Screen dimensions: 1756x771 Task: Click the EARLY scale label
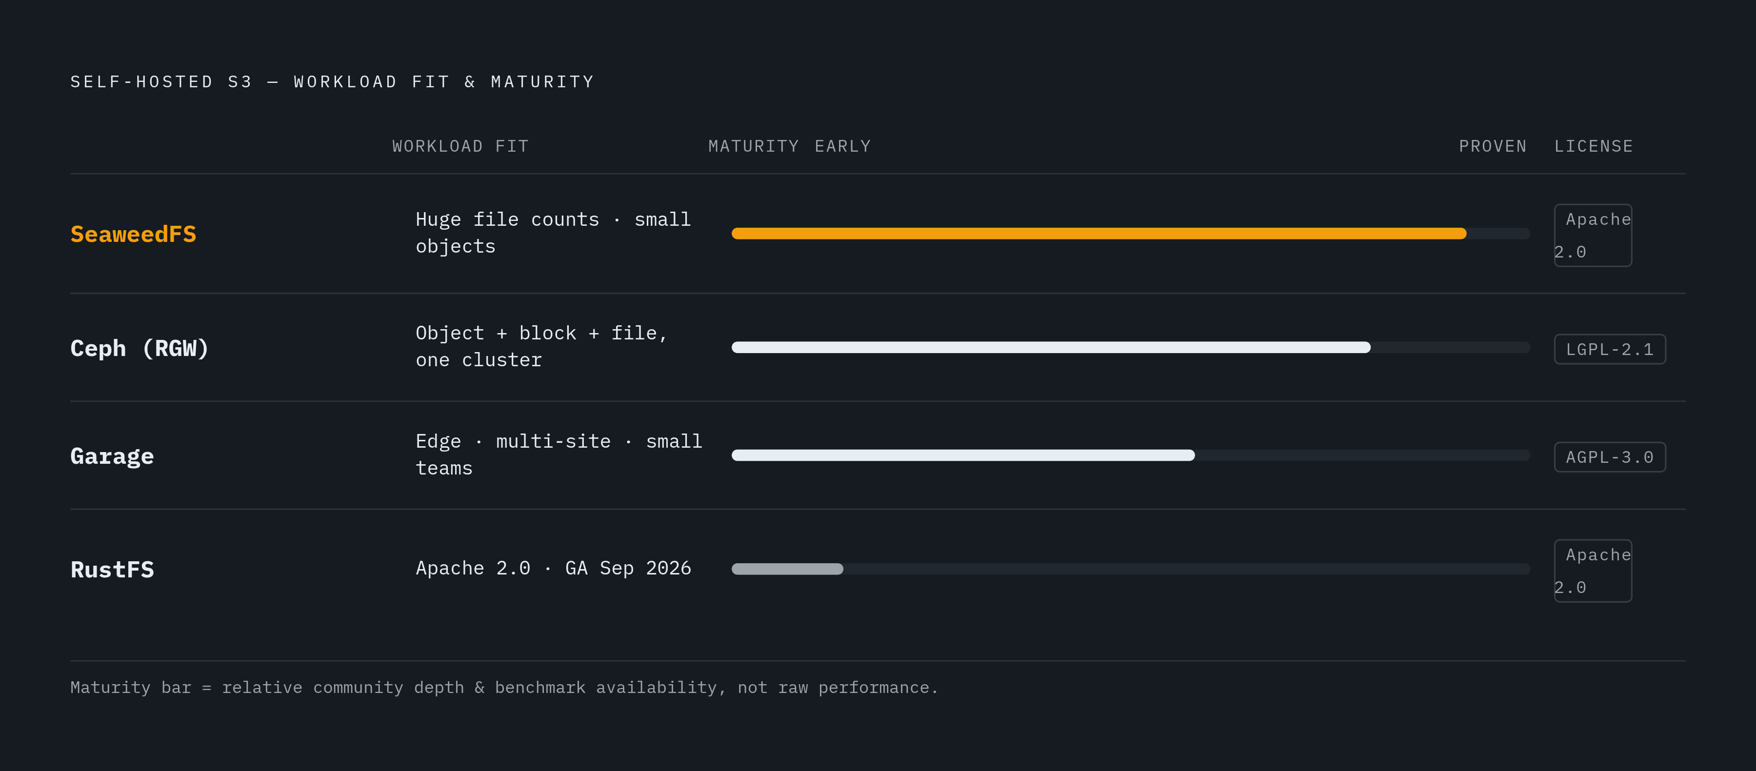pyautogui.click(x=843, y=147)
